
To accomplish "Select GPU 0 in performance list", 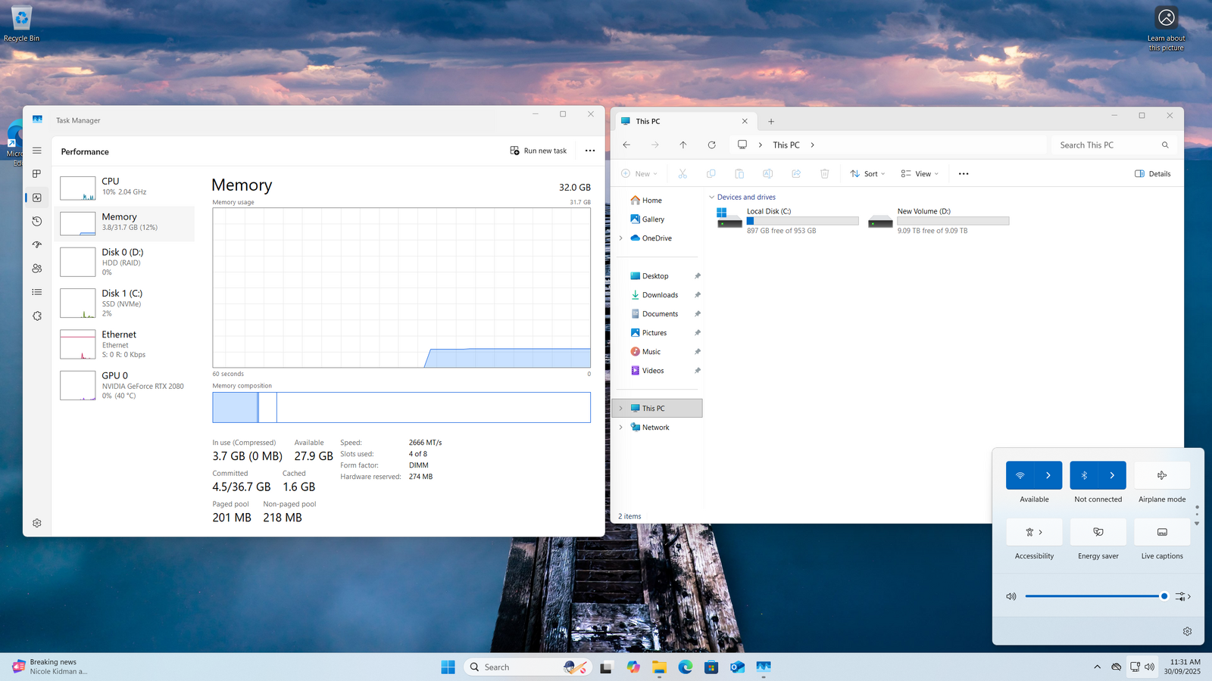I will 125,385.
